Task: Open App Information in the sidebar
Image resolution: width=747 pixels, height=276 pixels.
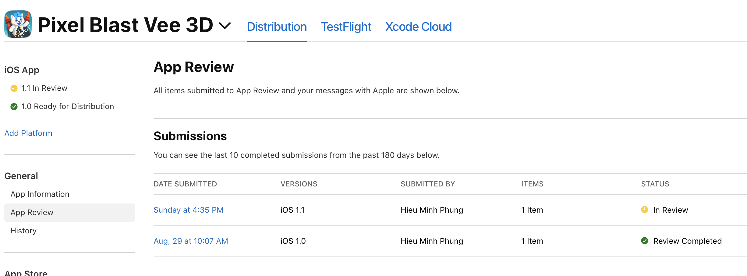Action: click(40, 194)
